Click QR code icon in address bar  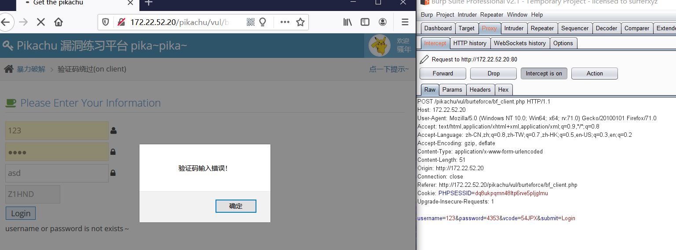pos(251,22)
